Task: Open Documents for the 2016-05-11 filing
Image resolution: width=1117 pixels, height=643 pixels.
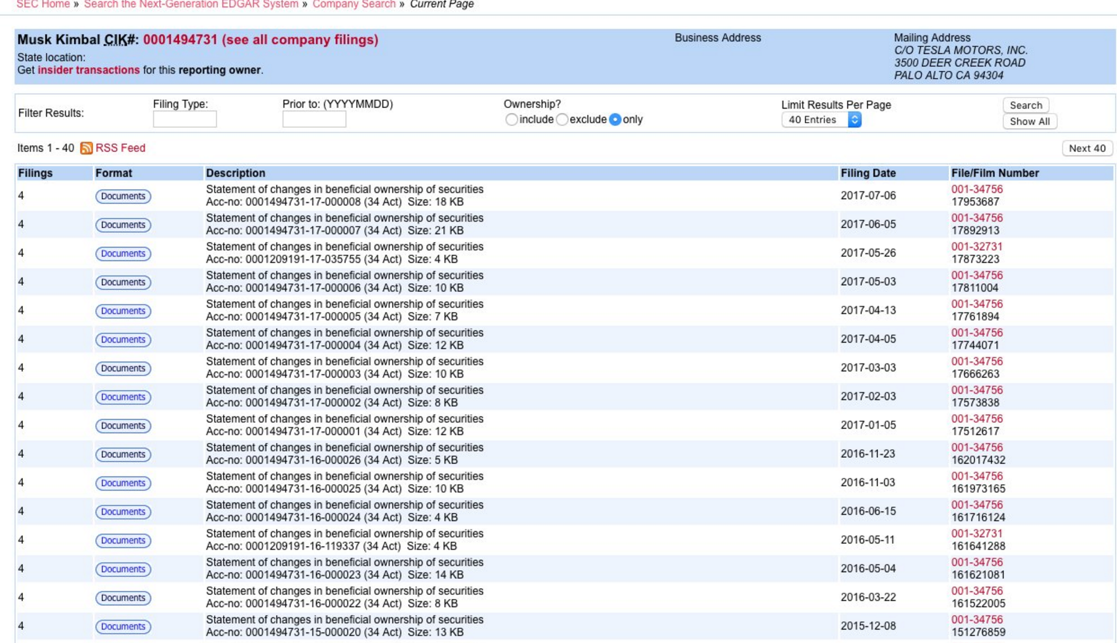Action: tap(123, 541)
